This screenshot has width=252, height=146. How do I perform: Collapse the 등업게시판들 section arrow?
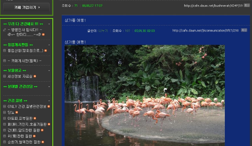49,45
